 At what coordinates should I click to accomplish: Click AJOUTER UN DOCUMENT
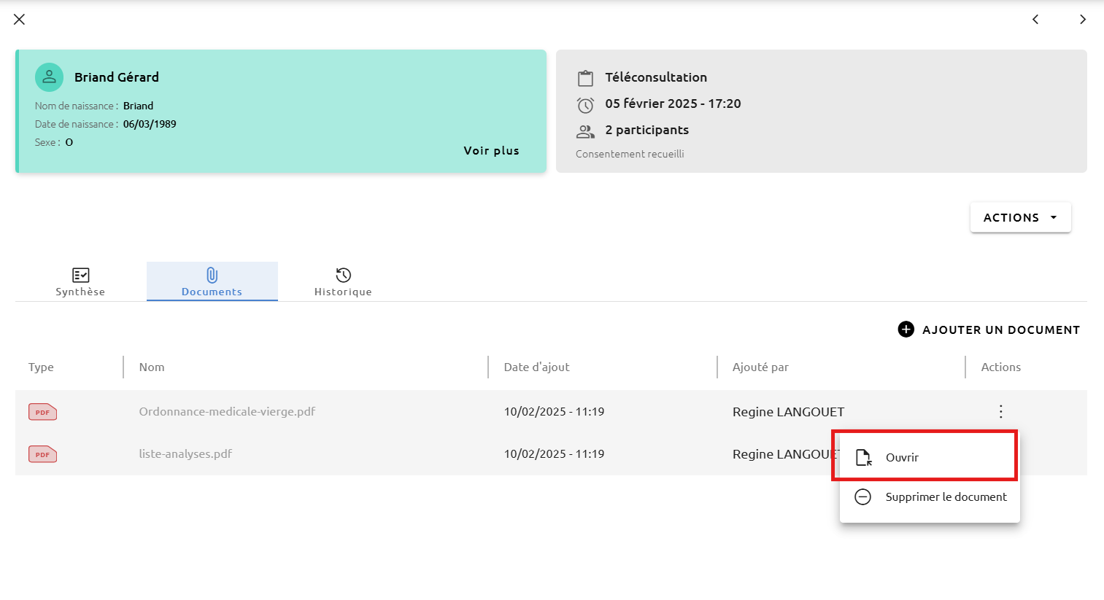pos(989,330)
